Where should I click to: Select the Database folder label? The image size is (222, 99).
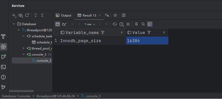click(29, 24)
